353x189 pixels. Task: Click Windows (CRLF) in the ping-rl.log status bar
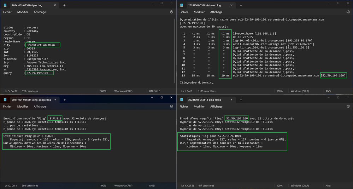tap(300, 185)
